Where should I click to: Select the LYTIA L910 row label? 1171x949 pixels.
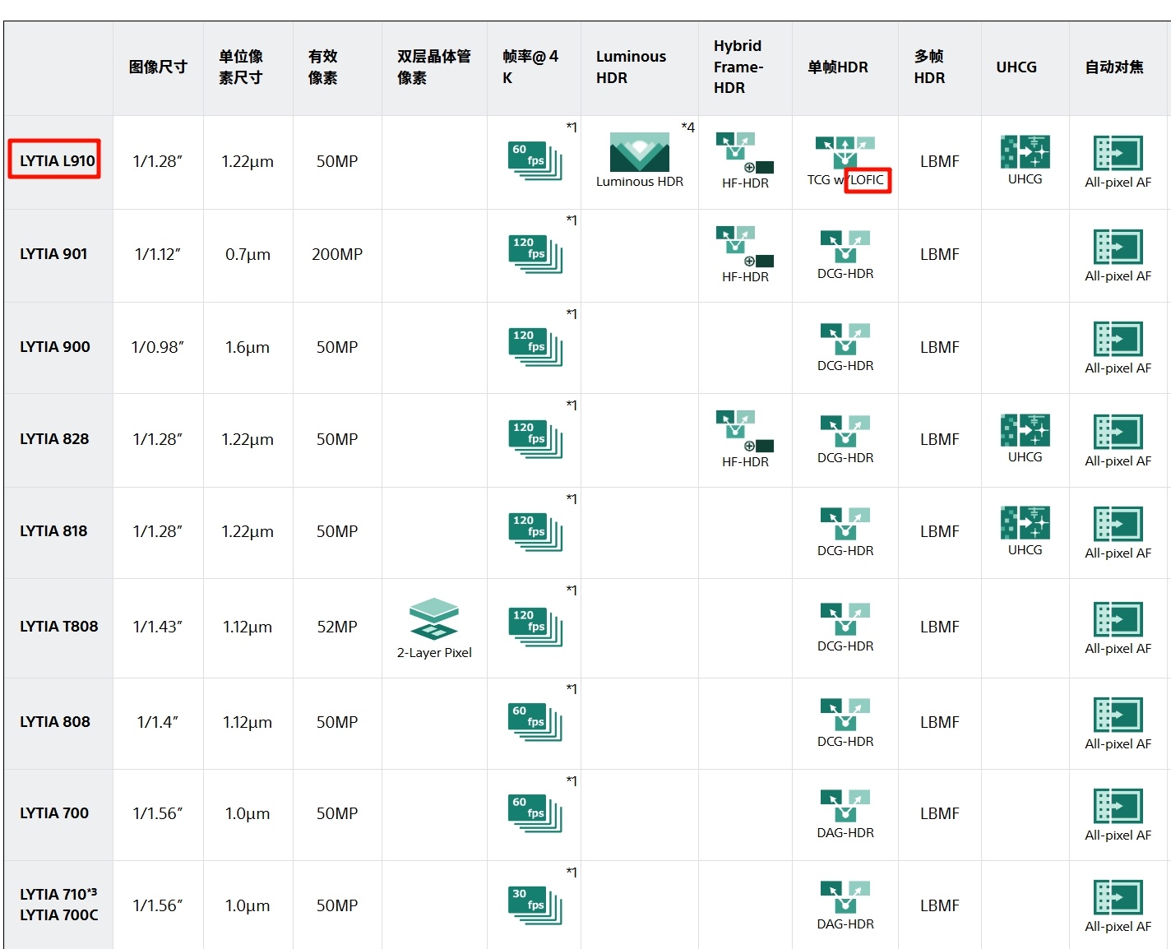(58, 161)
